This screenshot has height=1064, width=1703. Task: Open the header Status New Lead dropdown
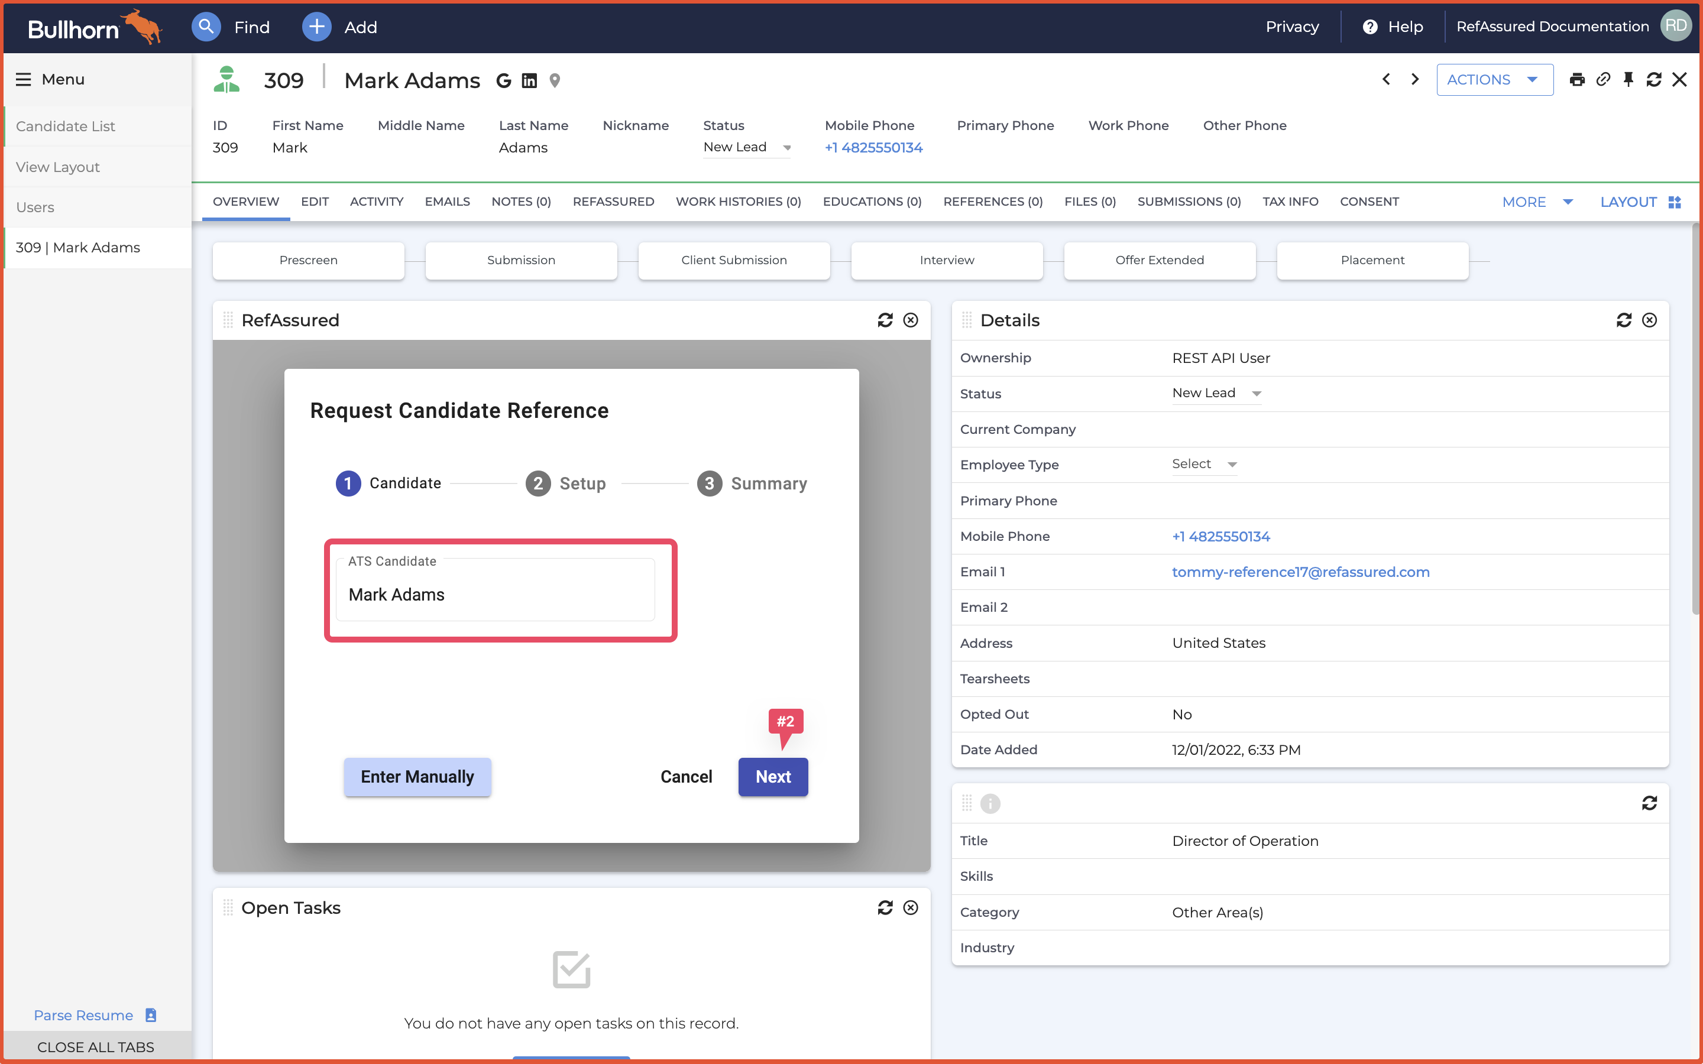pyautogui.click(x=747, y=147)
